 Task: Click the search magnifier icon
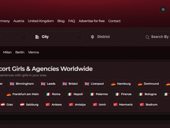(147, 37)
